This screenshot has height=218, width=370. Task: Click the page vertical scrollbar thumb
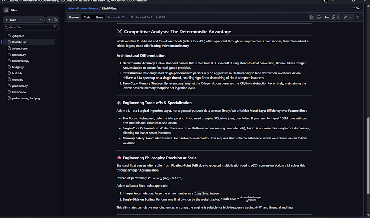[368, 156]
